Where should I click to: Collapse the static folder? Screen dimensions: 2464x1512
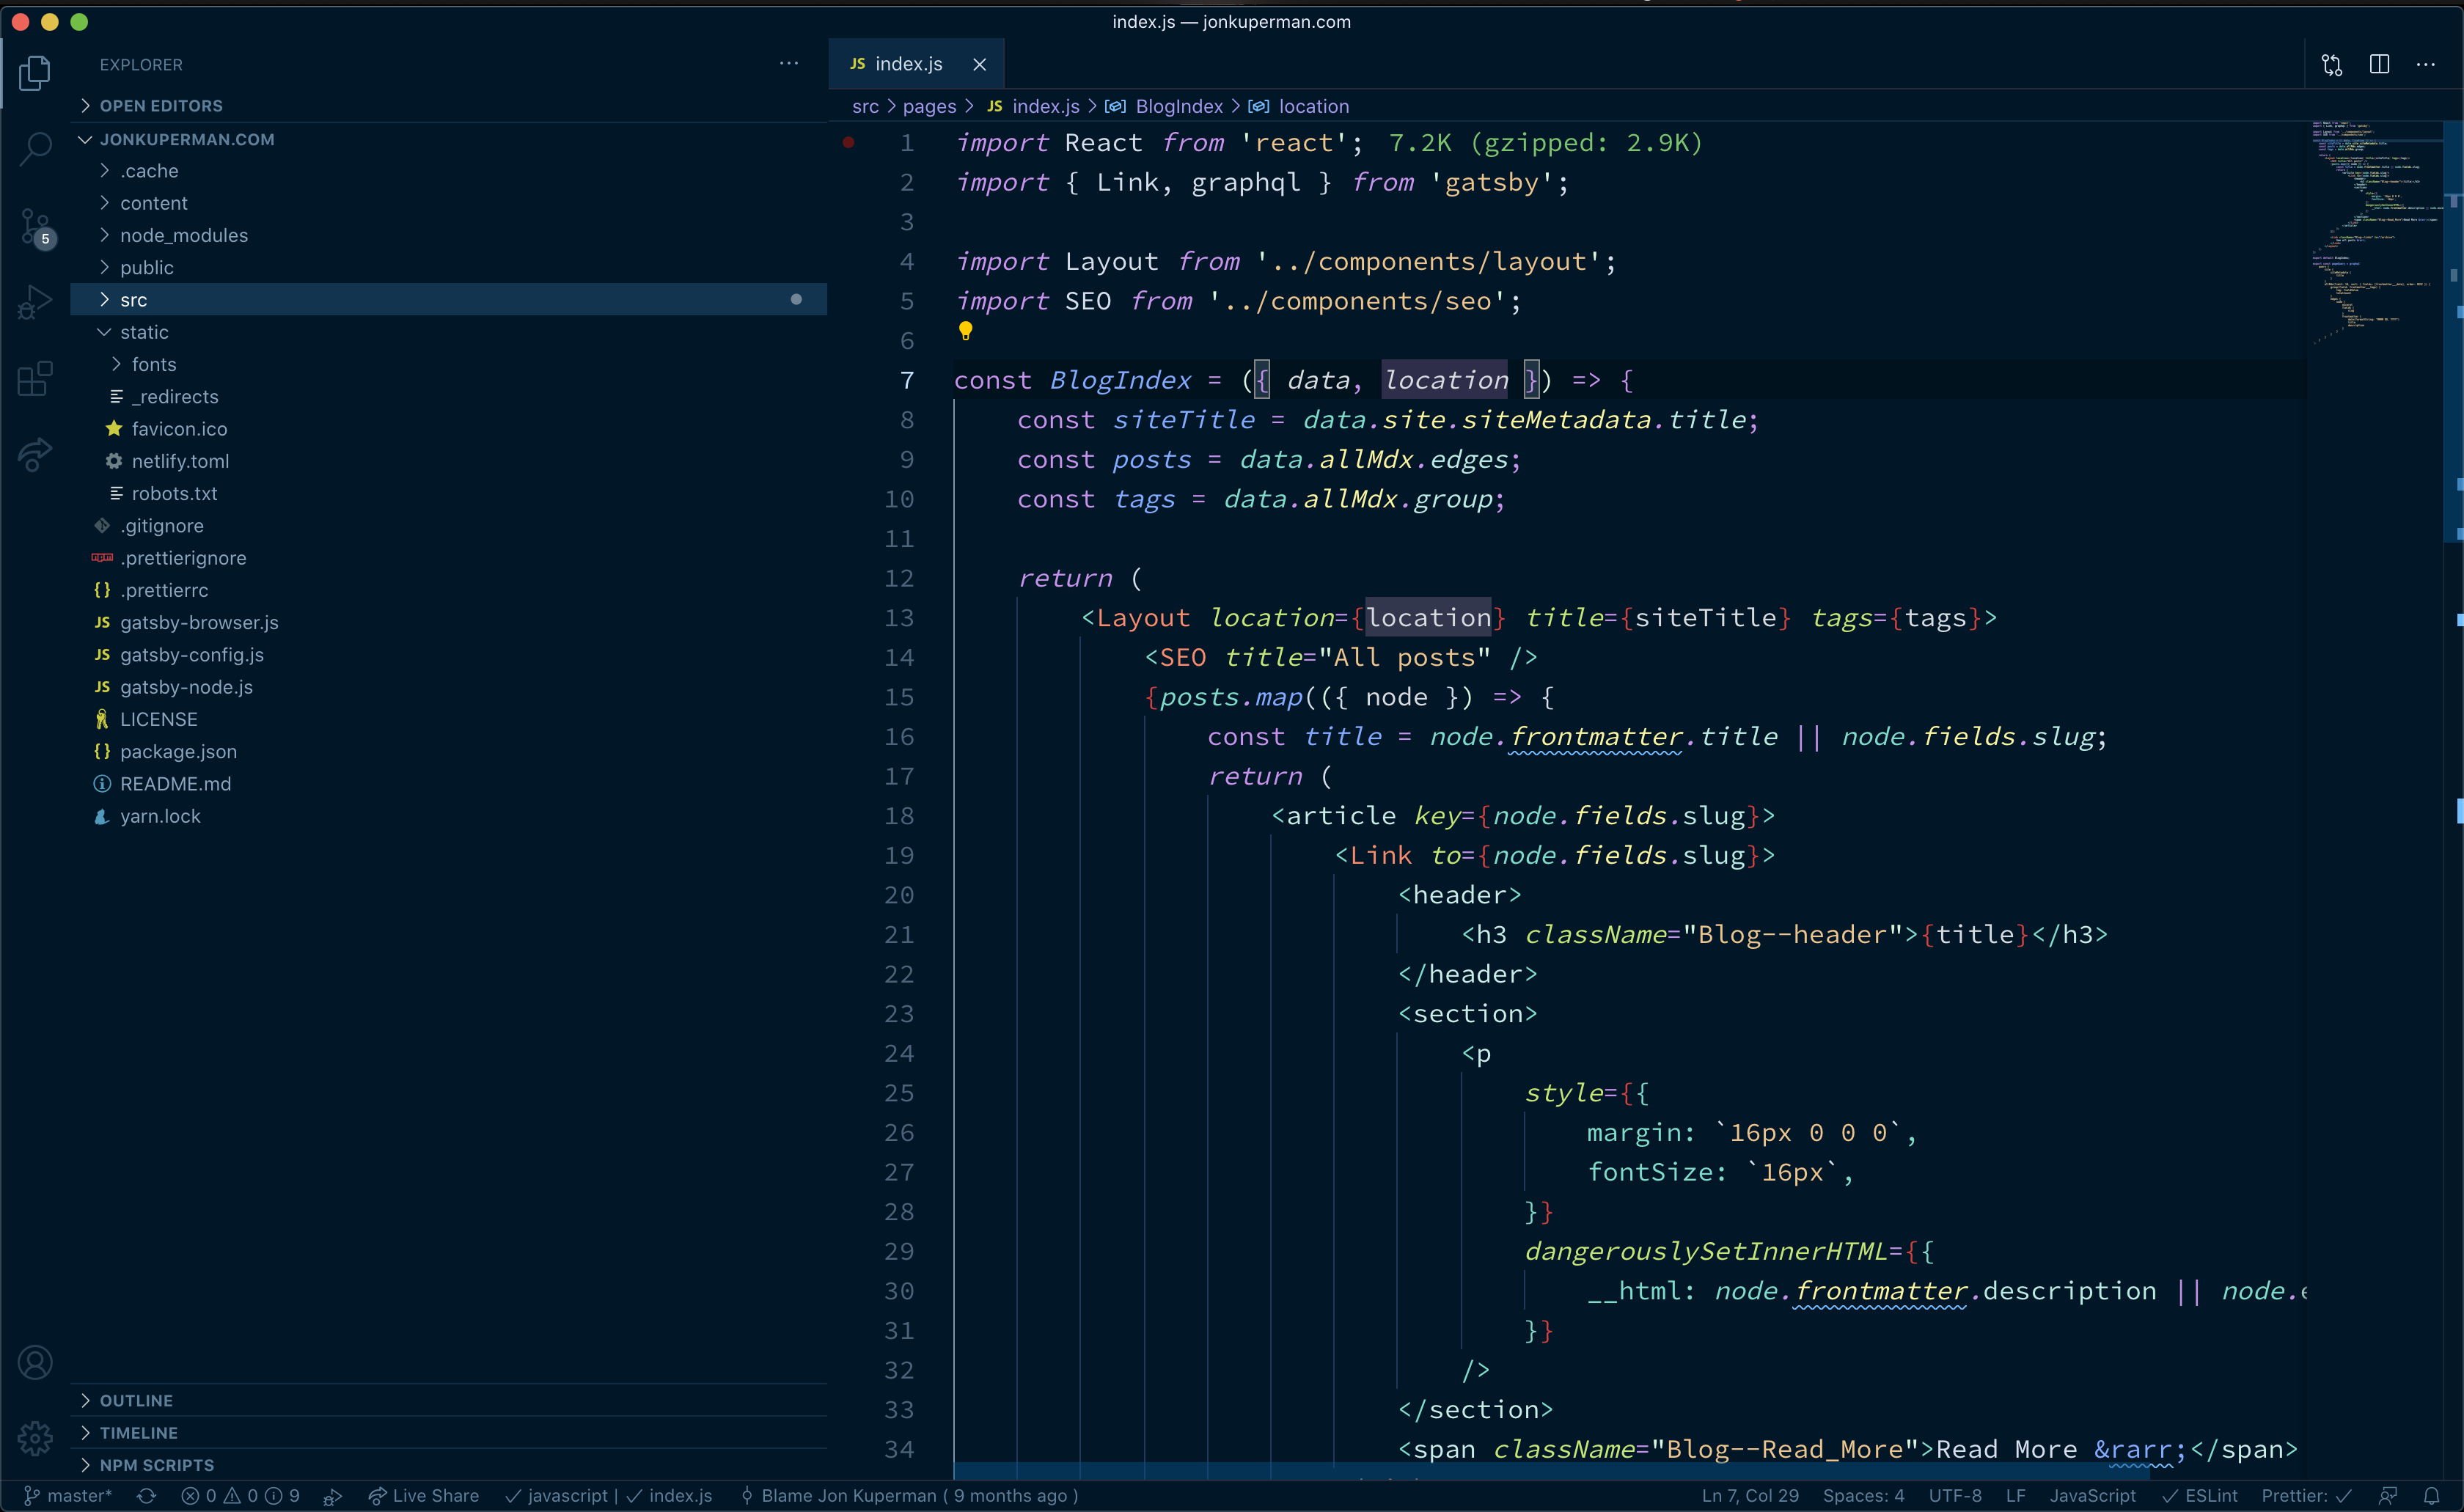pyautogui.click(x=448, y=332)
